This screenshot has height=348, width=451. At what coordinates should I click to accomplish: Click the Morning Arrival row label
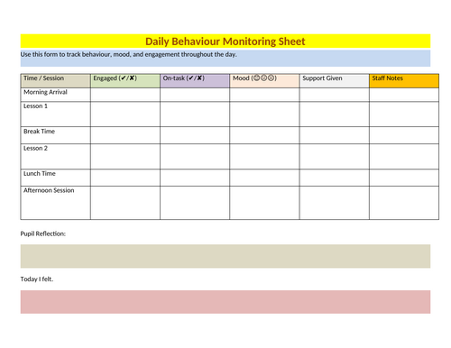pyautogui.click(x=45, y=92)
